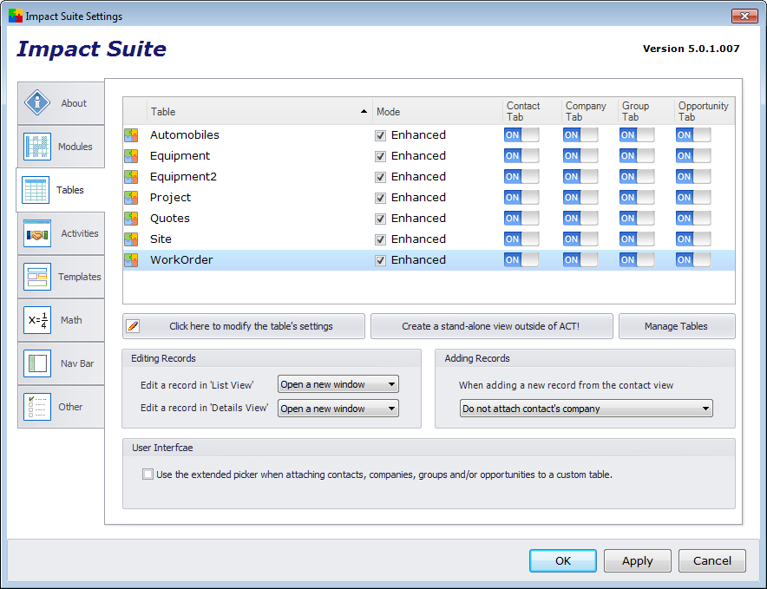Open the Nav Bar tab

pyautogui.click(x=61, y=363)
